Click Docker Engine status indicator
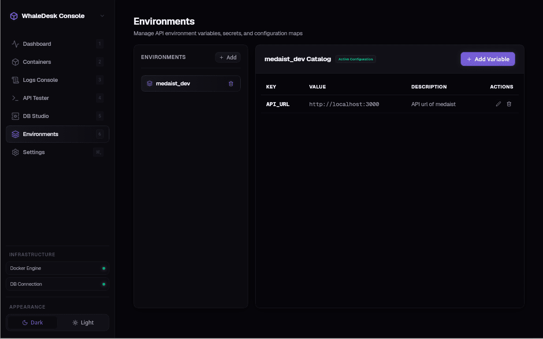The image size is (543, 339). (x=57, y=268)
